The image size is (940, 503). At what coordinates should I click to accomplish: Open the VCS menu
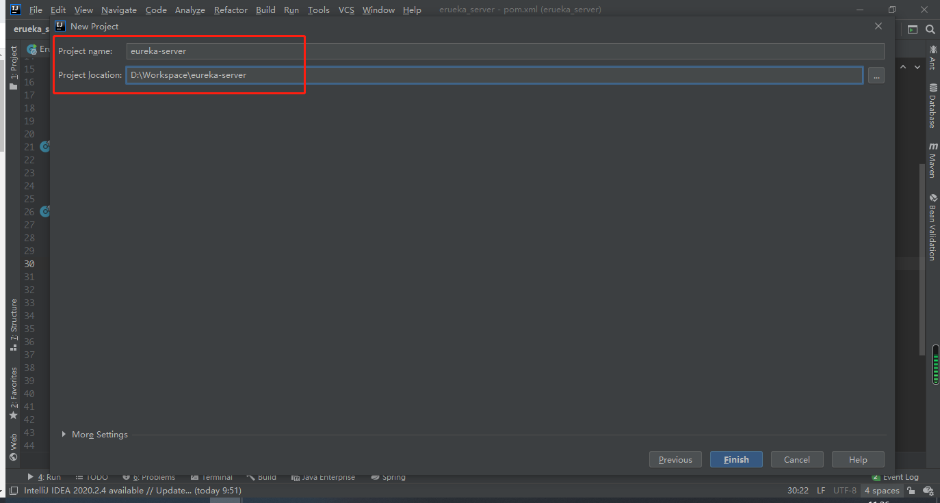[346, 10]
